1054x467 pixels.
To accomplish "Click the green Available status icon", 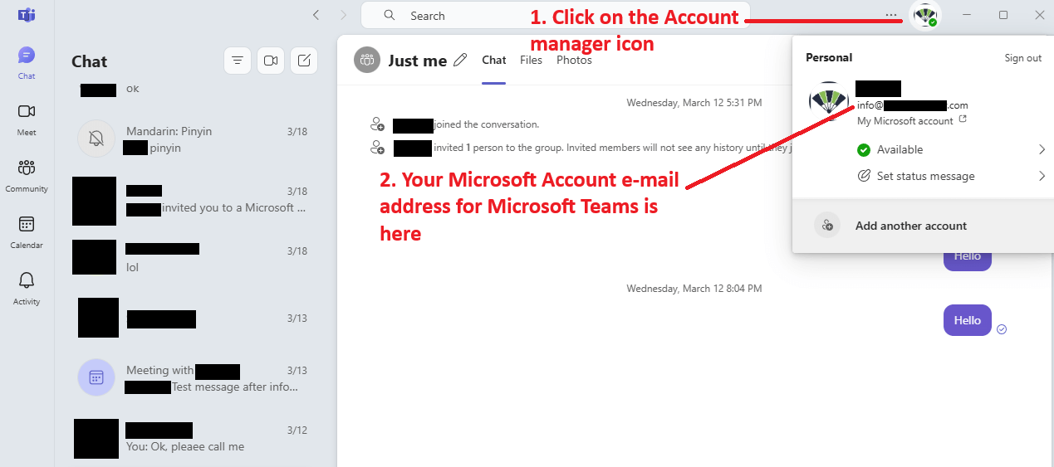I will coord(864,149).
